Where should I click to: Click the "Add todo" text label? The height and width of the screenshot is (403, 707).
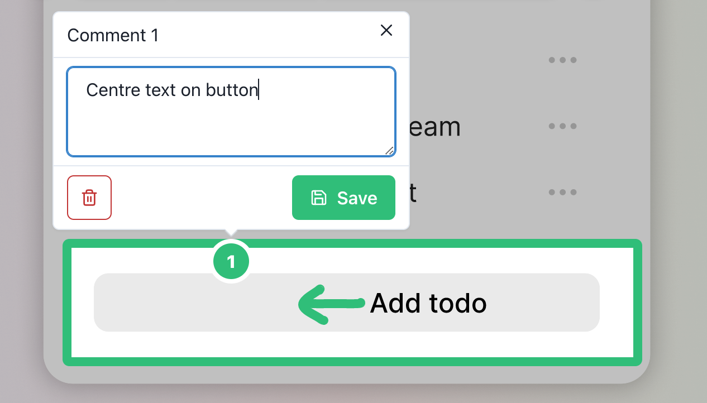[428, 304]
